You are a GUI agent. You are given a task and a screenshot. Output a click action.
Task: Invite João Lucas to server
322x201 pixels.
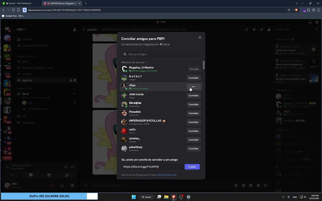(x=193, y=95)
